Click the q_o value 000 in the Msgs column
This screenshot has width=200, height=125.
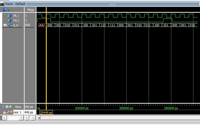pos(27,25)
